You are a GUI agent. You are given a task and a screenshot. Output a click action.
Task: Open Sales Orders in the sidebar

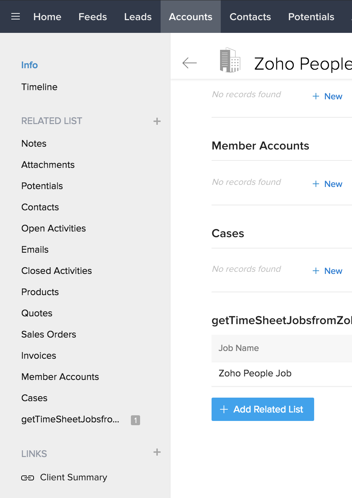tap(49, 334)
